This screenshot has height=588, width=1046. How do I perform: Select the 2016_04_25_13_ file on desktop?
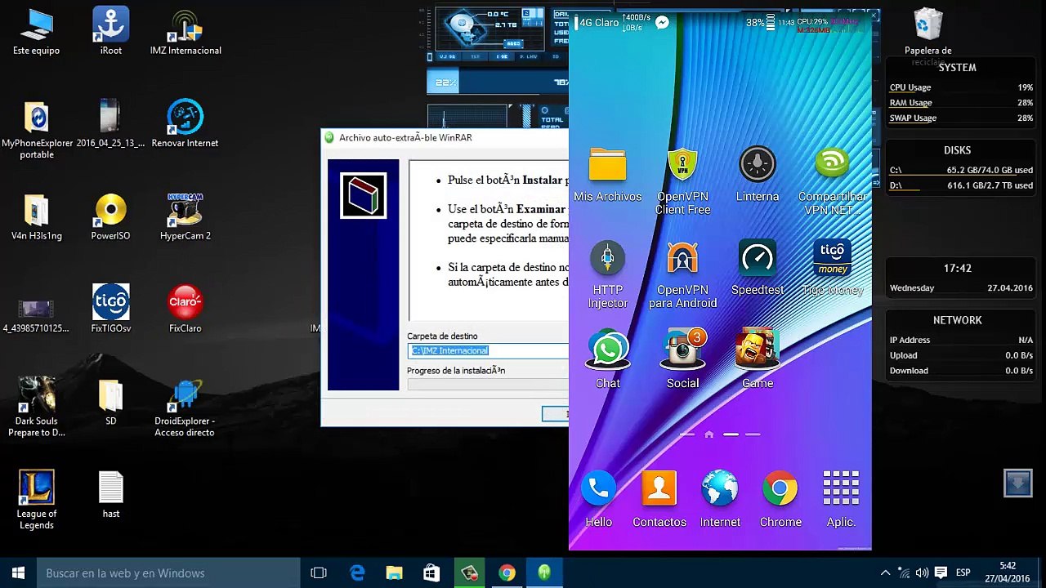110,124
